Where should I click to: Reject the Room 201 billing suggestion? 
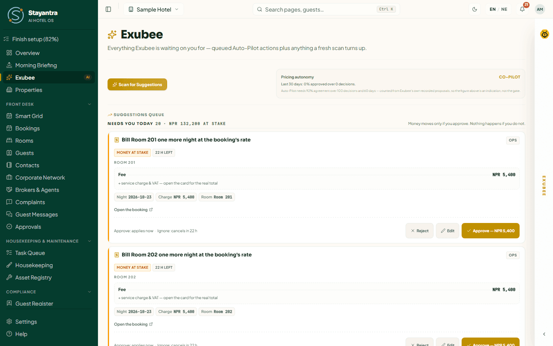[x=419, y=231]
